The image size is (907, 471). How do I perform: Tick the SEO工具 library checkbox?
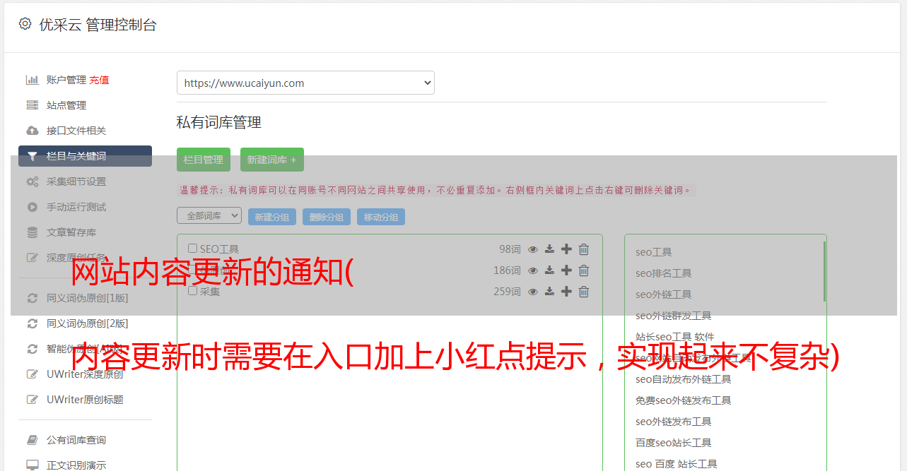(x=193, y=249)
